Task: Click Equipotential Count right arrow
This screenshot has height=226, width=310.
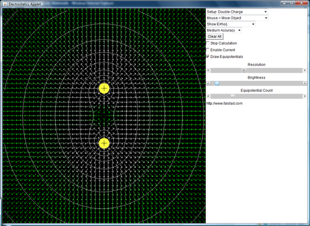Action: click(305, 96)
